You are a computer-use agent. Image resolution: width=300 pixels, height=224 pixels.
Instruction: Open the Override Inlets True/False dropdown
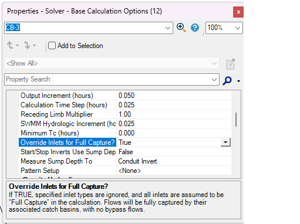pyautogui.click(x=225, y=142)
